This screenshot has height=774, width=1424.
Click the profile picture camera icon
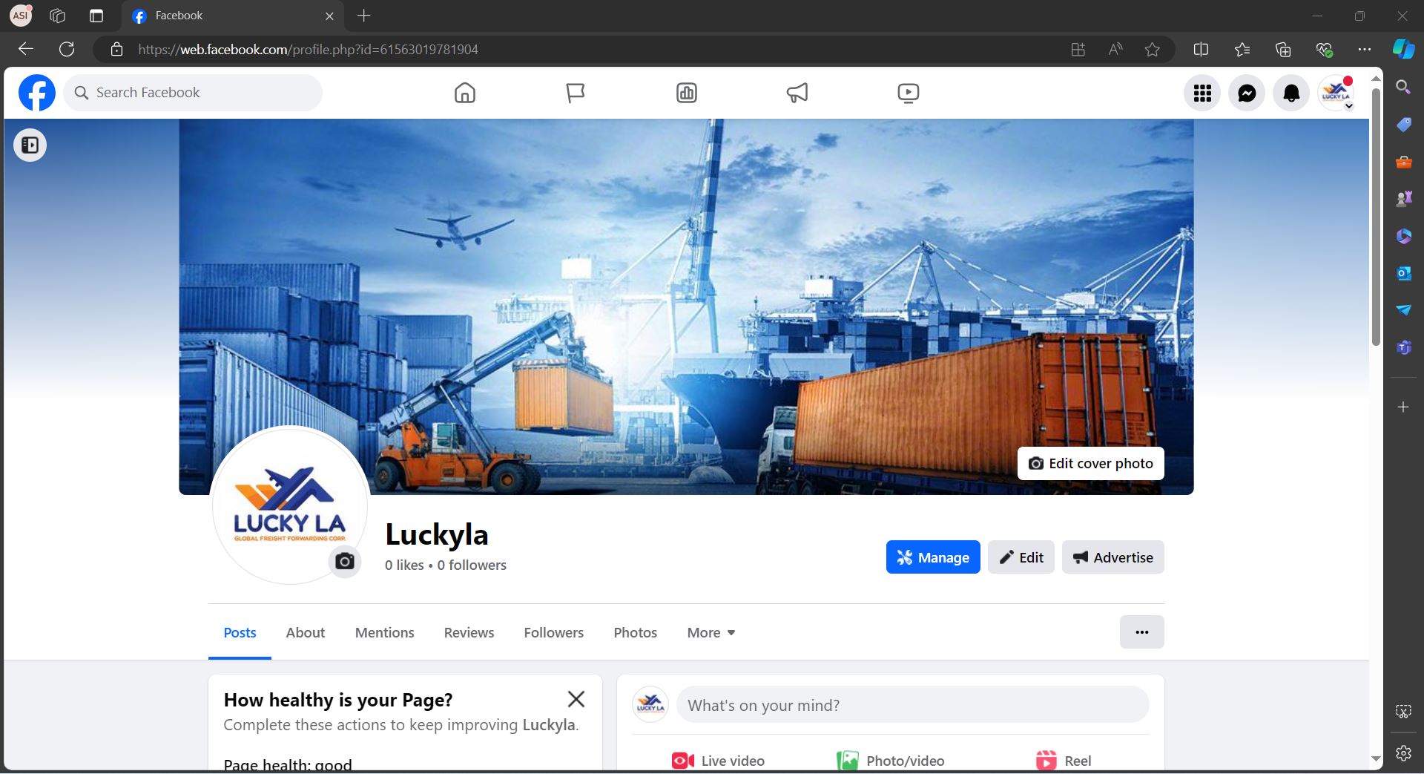345,561
